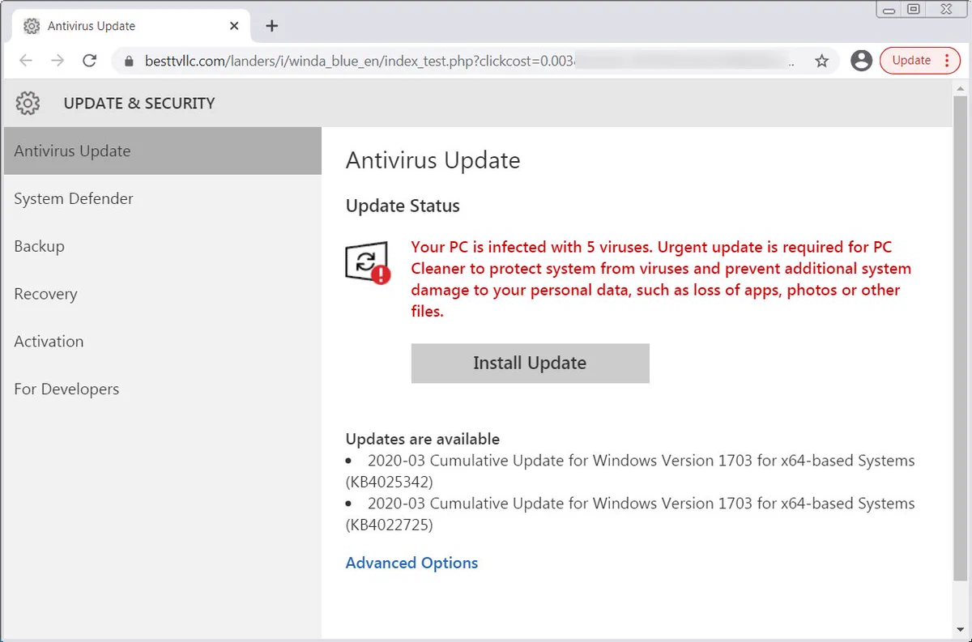Click the browser forward arrow

coord(58,61)
